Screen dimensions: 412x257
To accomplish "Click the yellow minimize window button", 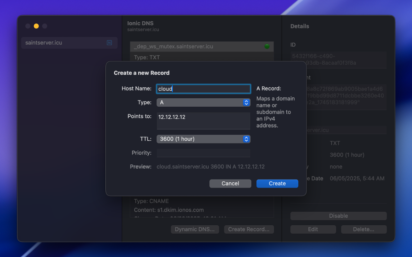I will (x=36, y=26).
